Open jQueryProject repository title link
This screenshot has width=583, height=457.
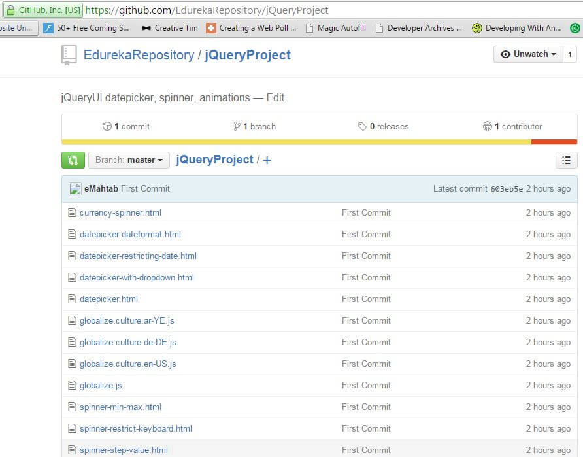248,55
